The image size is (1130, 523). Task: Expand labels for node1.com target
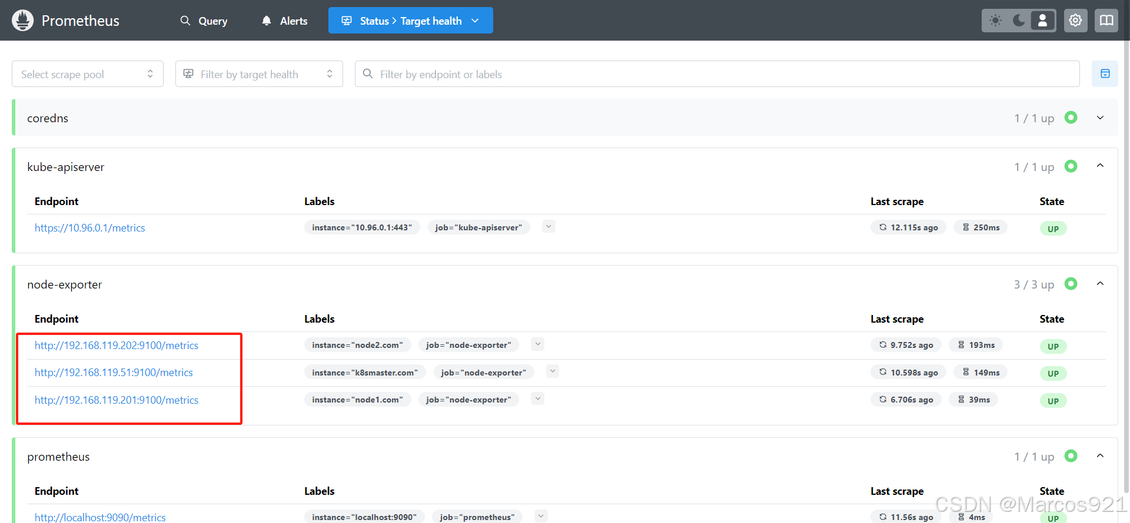pyautogui.click(x=537, y=398)
